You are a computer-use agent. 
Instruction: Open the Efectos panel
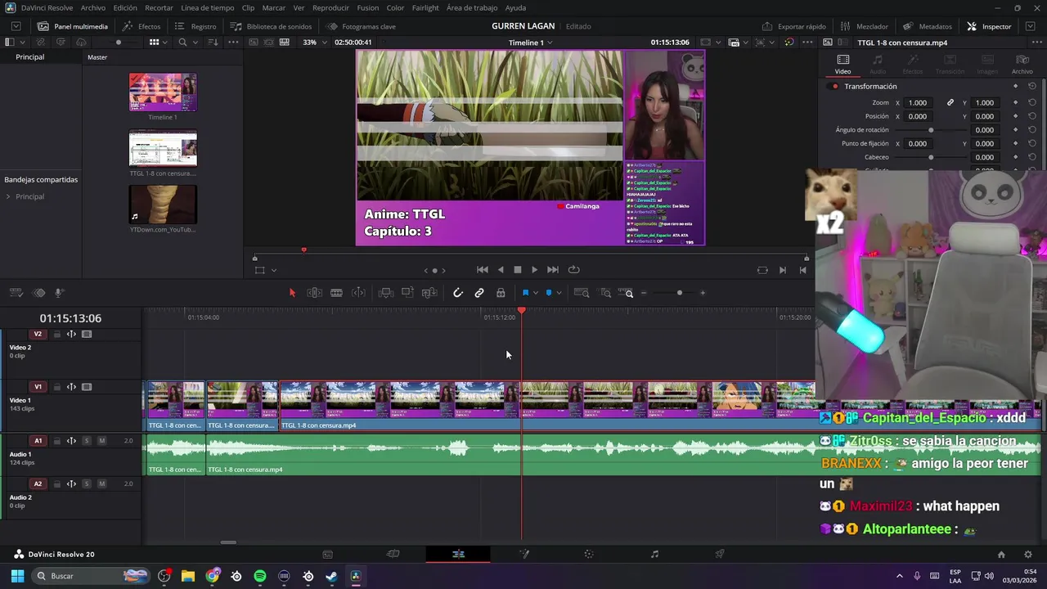142,26
